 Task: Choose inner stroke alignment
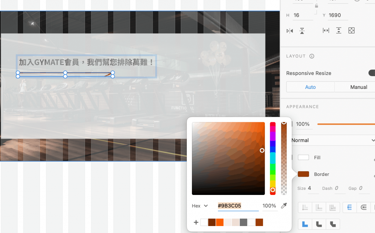pyautogui.click(x=305, y=207)
